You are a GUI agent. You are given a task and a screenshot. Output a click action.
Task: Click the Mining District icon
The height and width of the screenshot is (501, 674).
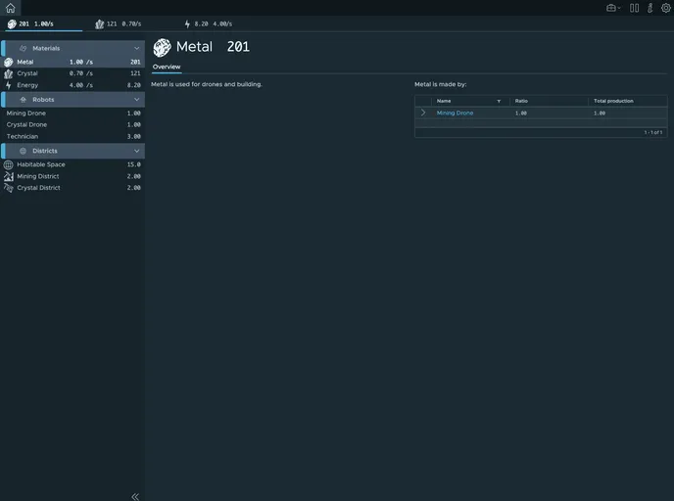[8, 176]
